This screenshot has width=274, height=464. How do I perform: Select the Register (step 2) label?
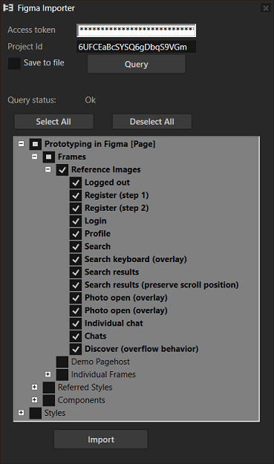click(117, 208)
